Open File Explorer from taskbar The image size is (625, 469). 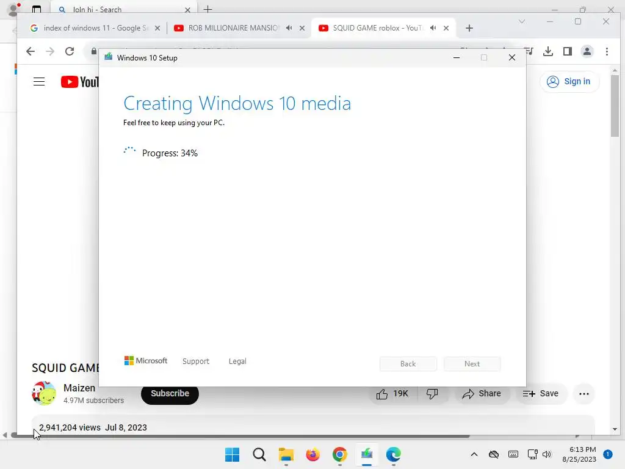[286, 454]
